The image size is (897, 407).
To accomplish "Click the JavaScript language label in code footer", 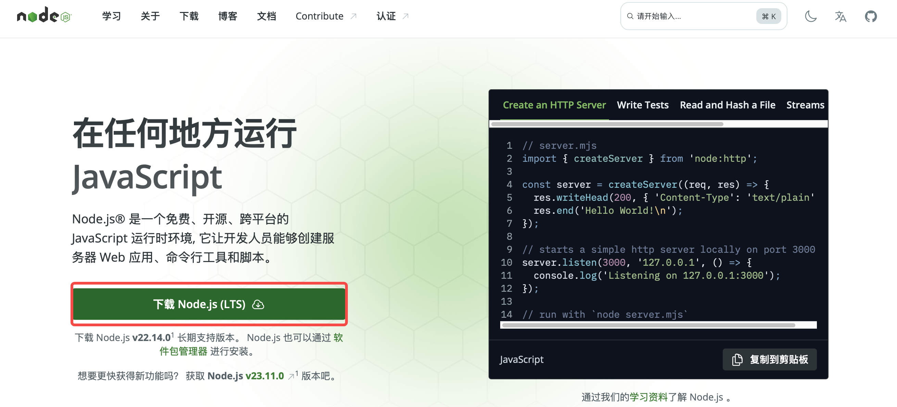I will click(521, 359).
